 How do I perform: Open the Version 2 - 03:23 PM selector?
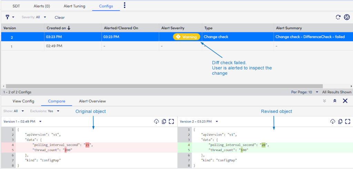pos(199,122)
